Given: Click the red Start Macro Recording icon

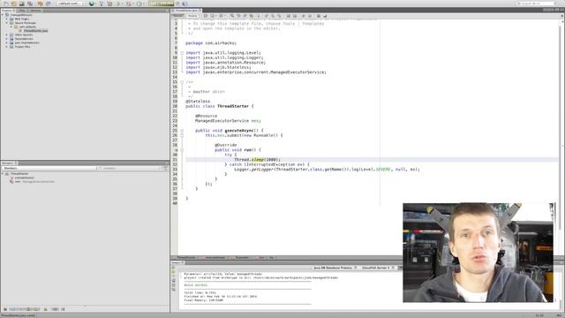Looking at the screenshot, I should point(304,16).
